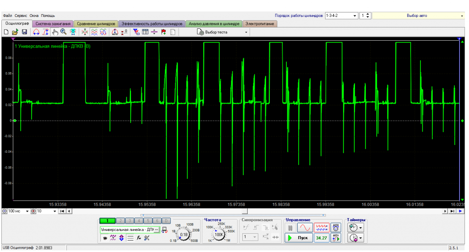Toggle channel 1 green button
The width and height of the screenshot is (469, 252).
click(x=107, y=221)
